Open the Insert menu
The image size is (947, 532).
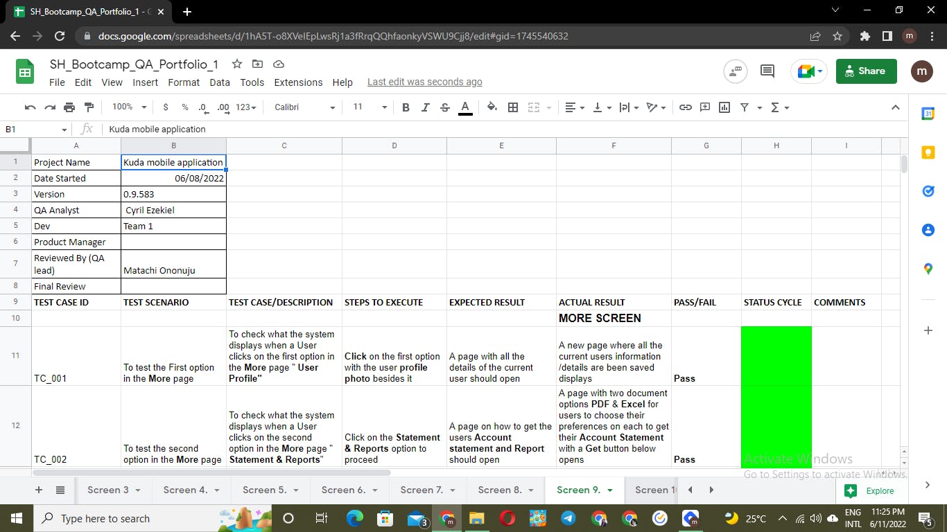146,82
